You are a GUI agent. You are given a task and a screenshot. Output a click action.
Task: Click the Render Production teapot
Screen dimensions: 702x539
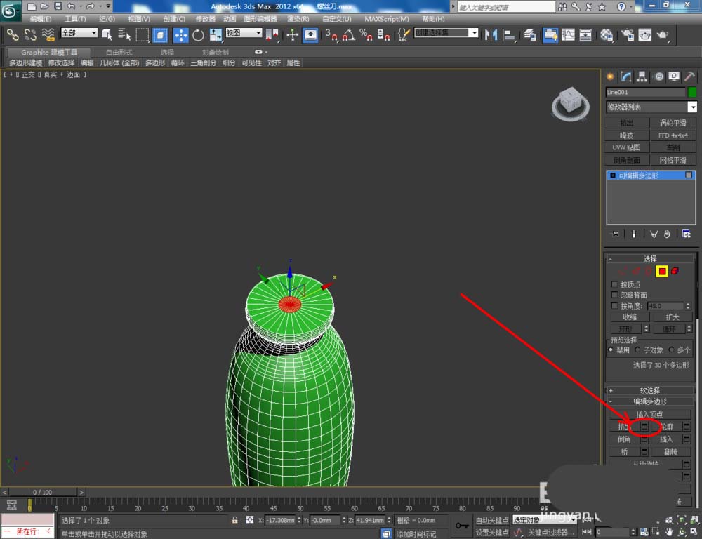(663, 34)
